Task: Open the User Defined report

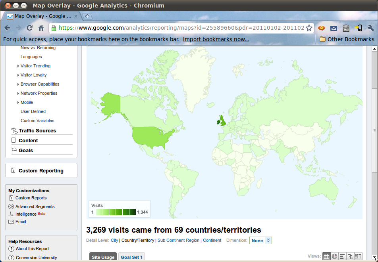Action: pos(33,111)
